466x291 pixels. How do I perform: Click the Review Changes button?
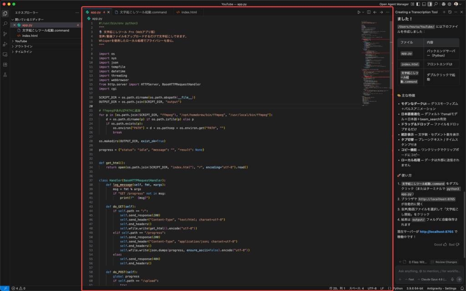[443, 262]
